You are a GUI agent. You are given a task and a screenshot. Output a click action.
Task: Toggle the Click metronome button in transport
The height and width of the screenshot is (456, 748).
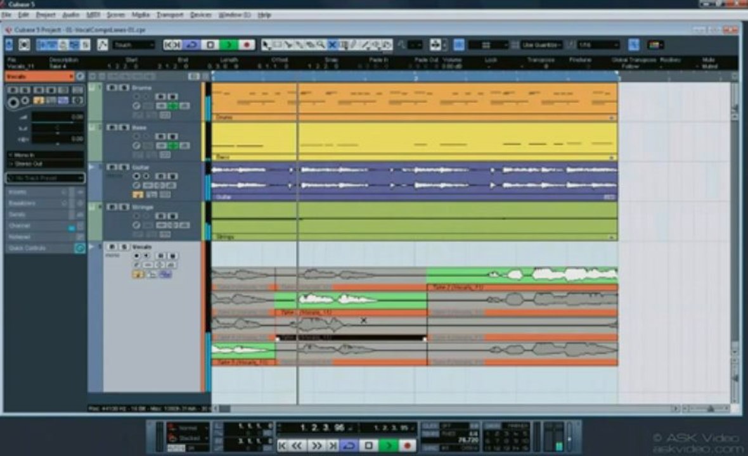430,426
